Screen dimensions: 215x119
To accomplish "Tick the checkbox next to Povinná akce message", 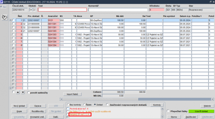I will [x=68, y=109].
